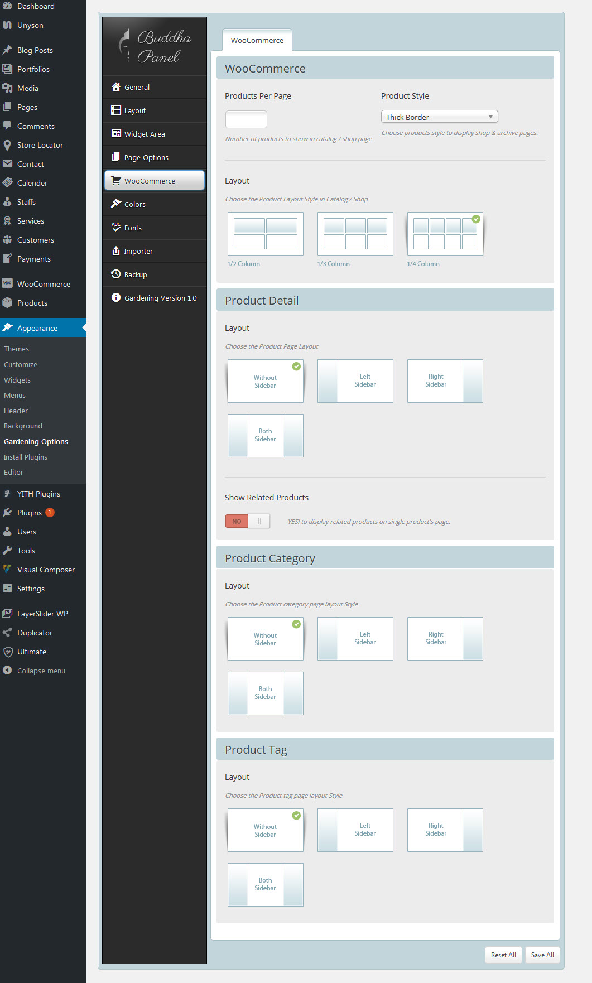The width and height of the screenshot is (592, 983).
Task: Open the Background submenu link
Action: click(23, 426)
